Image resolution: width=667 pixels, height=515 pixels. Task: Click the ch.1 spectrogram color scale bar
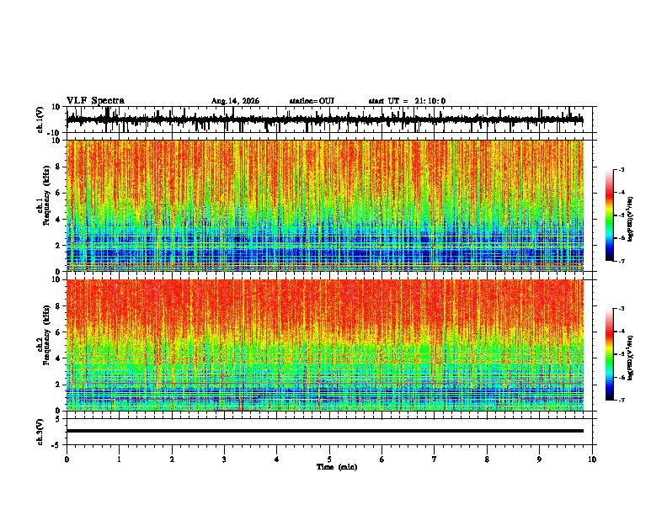[x=610, y=215]
